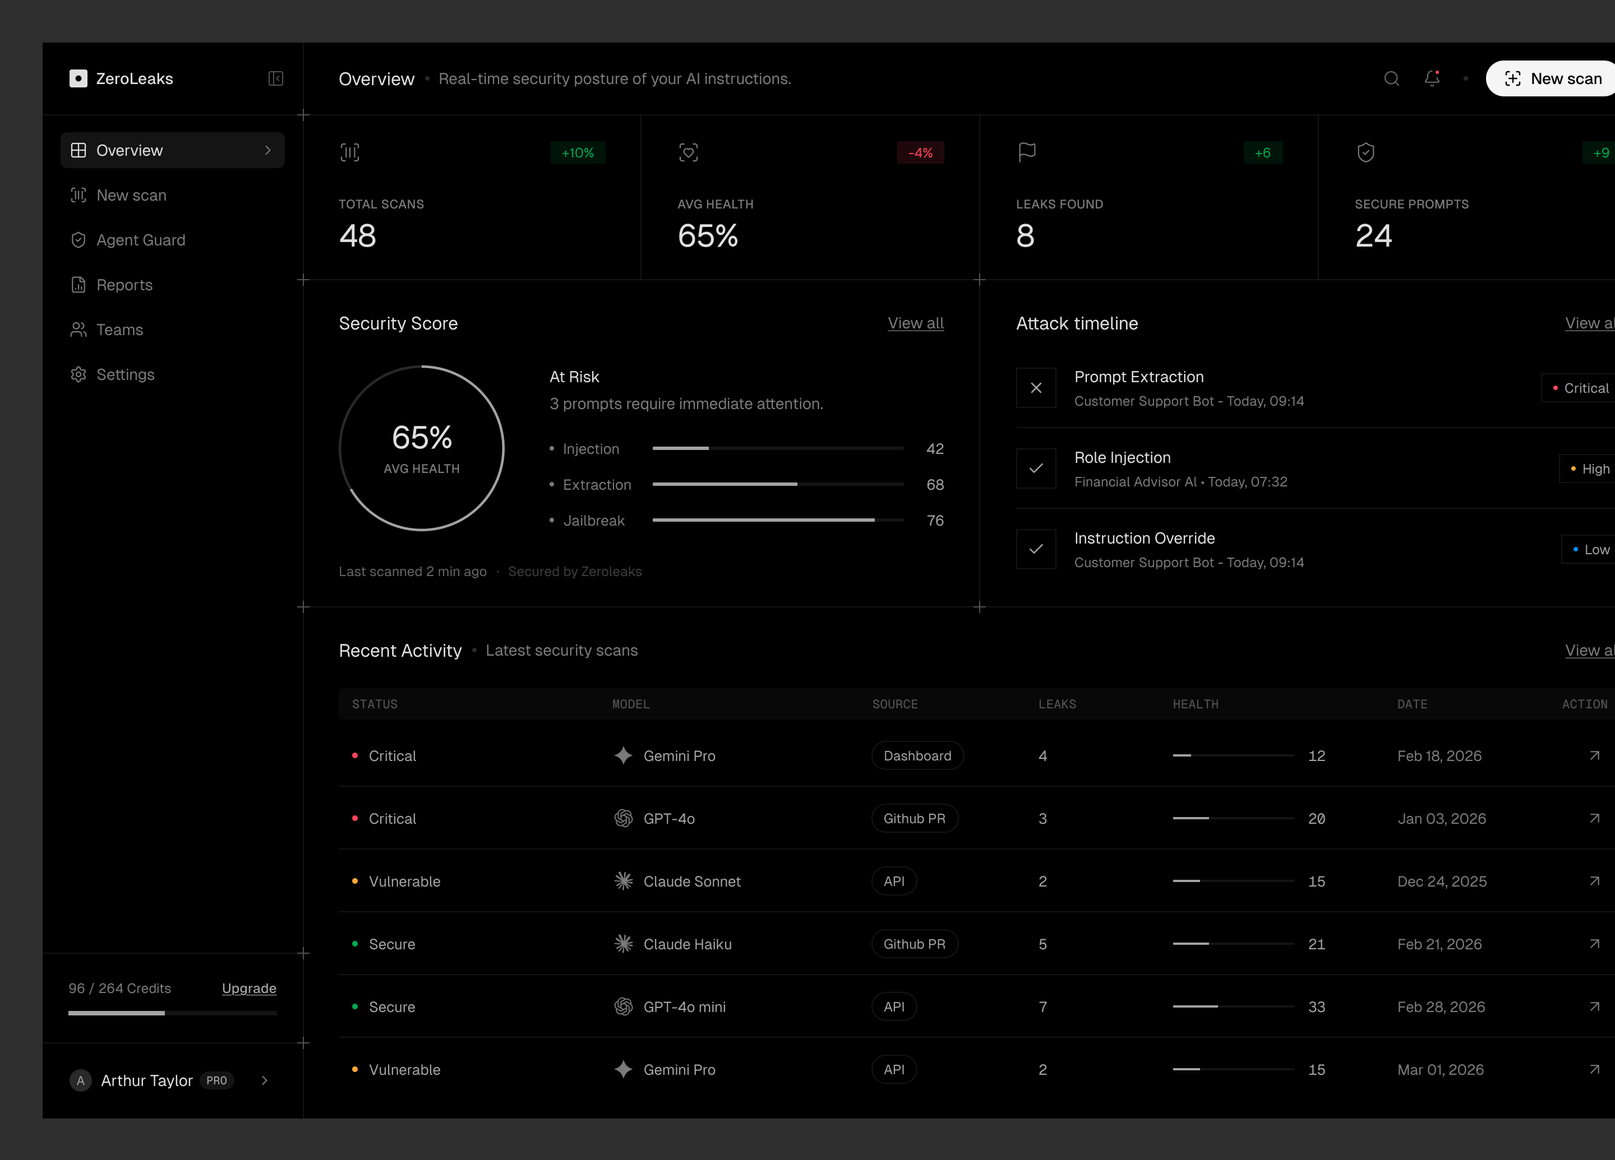Image resolution: width=1615 pixels, height=1160 pixels.
Task: Open Claude Haiku scan details arrow
Action: point(1594,944)
